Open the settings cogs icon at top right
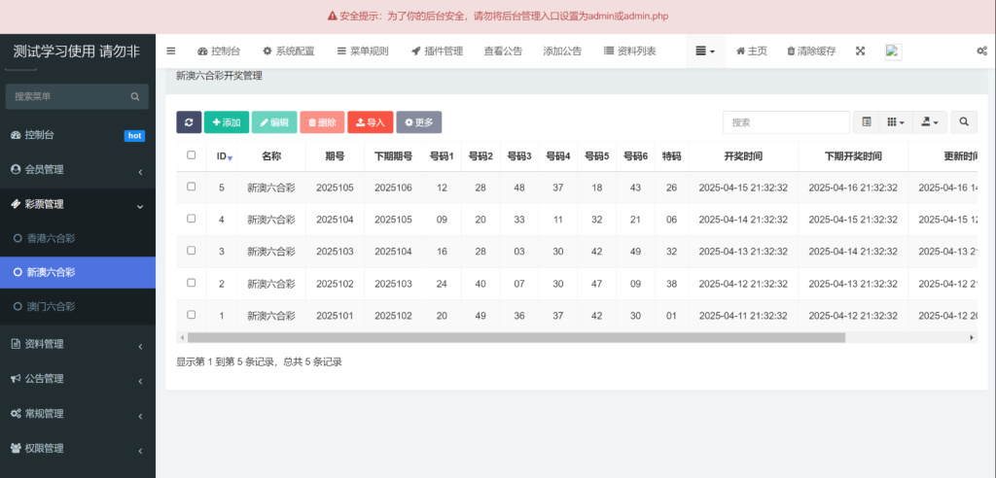 (981, 51)
